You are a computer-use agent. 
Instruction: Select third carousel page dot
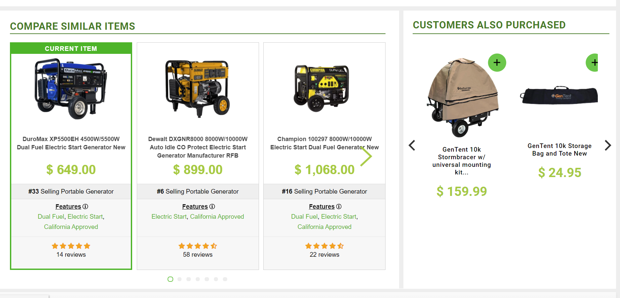tap(188, 279)
